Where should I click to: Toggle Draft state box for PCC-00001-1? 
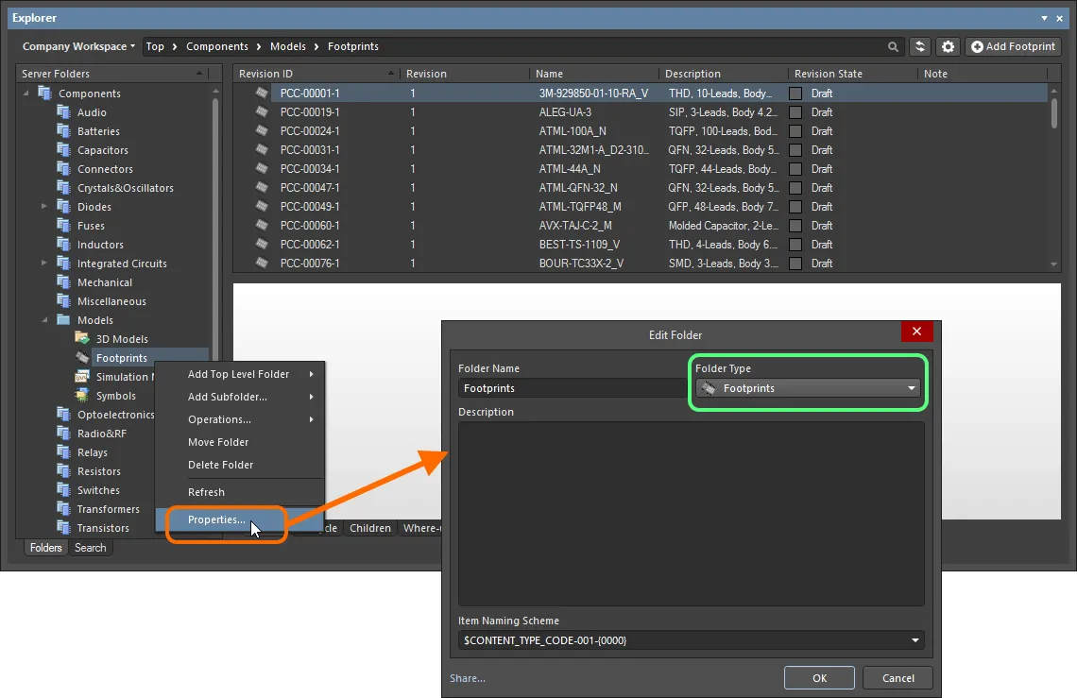pos(795,94)
